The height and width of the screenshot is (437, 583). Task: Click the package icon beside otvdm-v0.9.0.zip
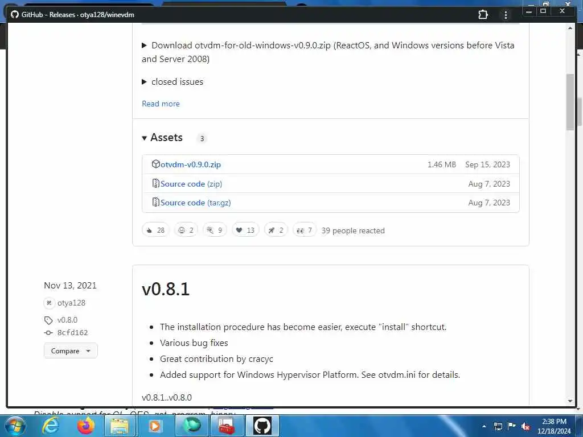(x=156, y=164)
